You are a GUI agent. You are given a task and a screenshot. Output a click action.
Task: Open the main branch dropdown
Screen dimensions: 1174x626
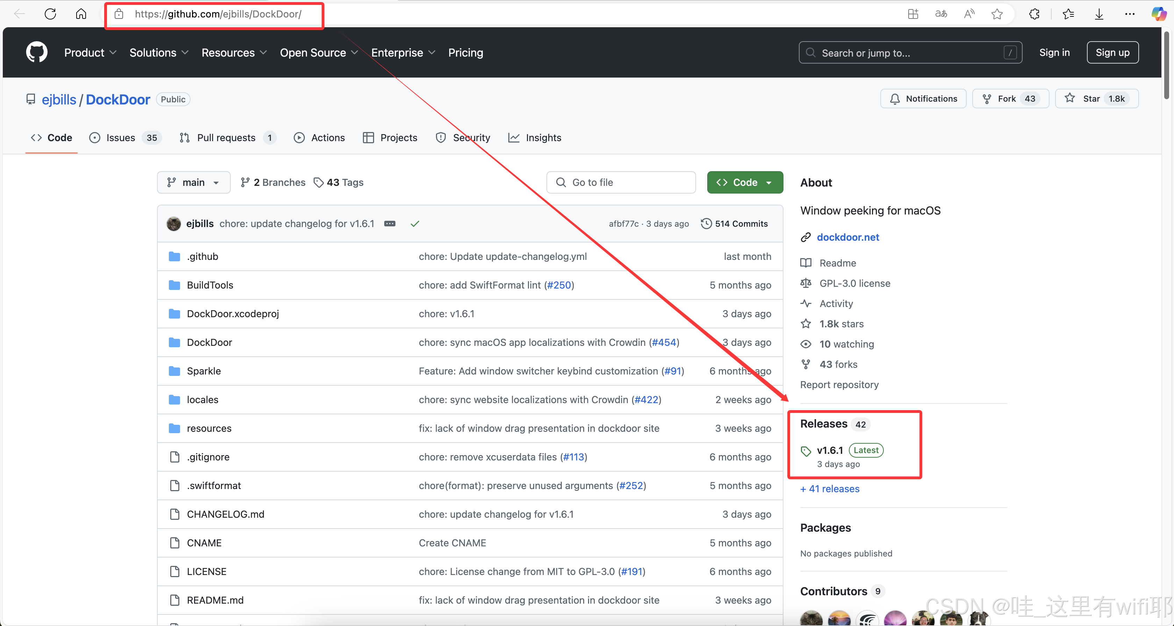(x=194, y=183)
